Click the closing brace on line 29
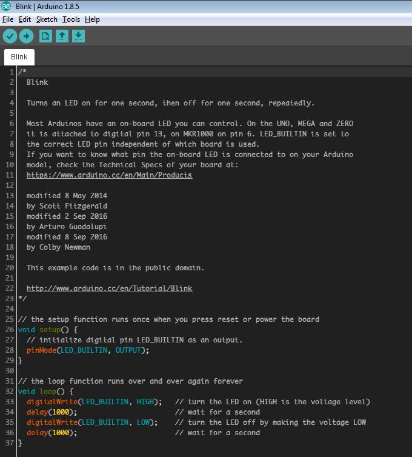The image size is (412, 457). point(20,361)
